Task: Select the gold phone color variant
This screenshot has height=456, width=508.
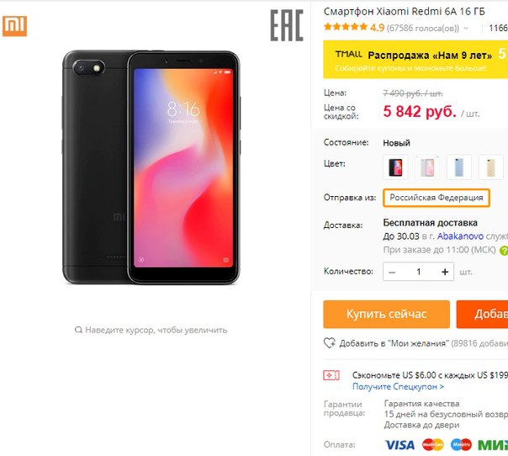Action: (490, 167)
